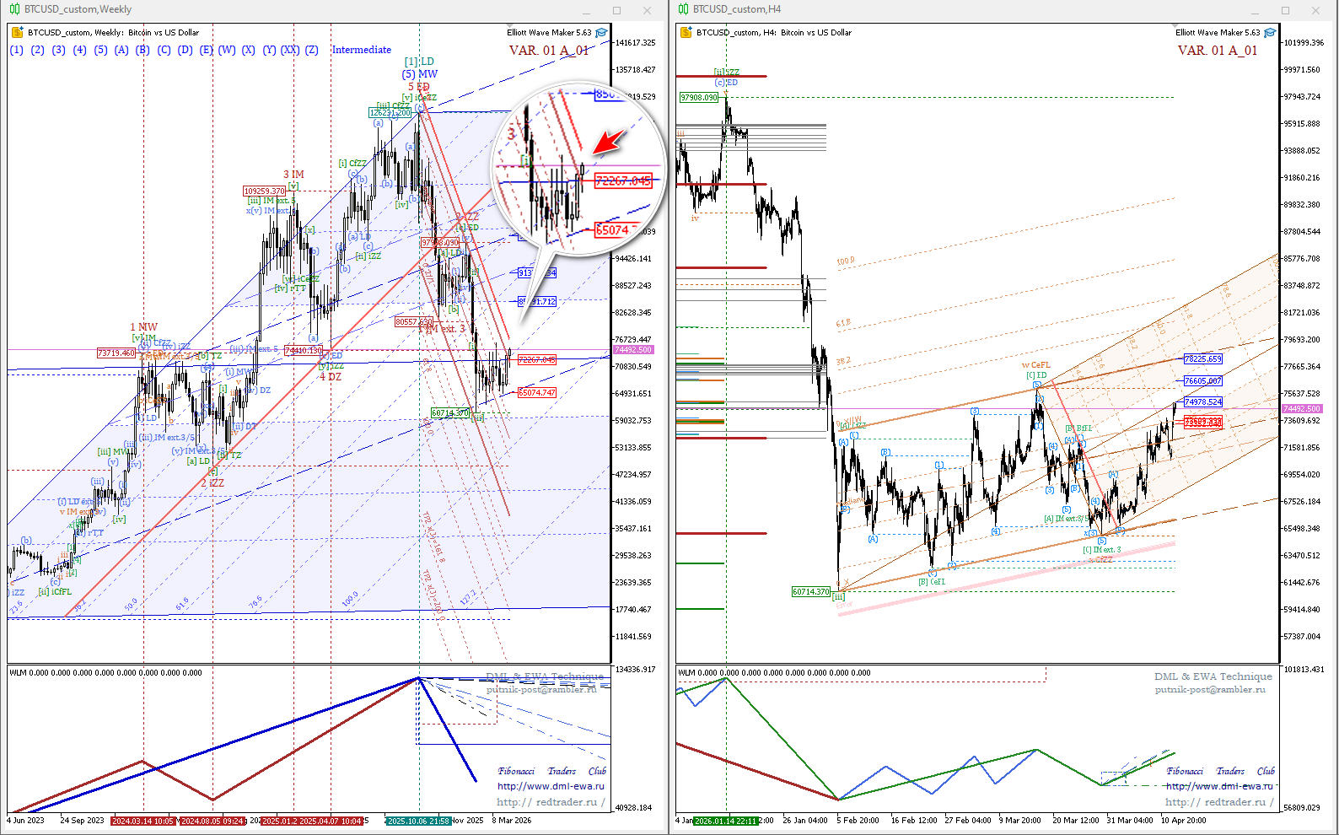1339x835 pixels.
Task: Click the red arrow inside the magnifier callout
Action: [x=609, y=141]
